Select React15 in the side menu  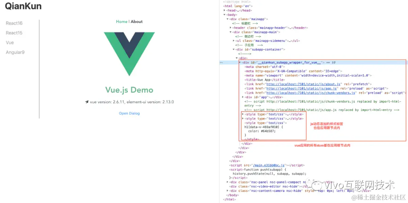(x=14, y=33)
